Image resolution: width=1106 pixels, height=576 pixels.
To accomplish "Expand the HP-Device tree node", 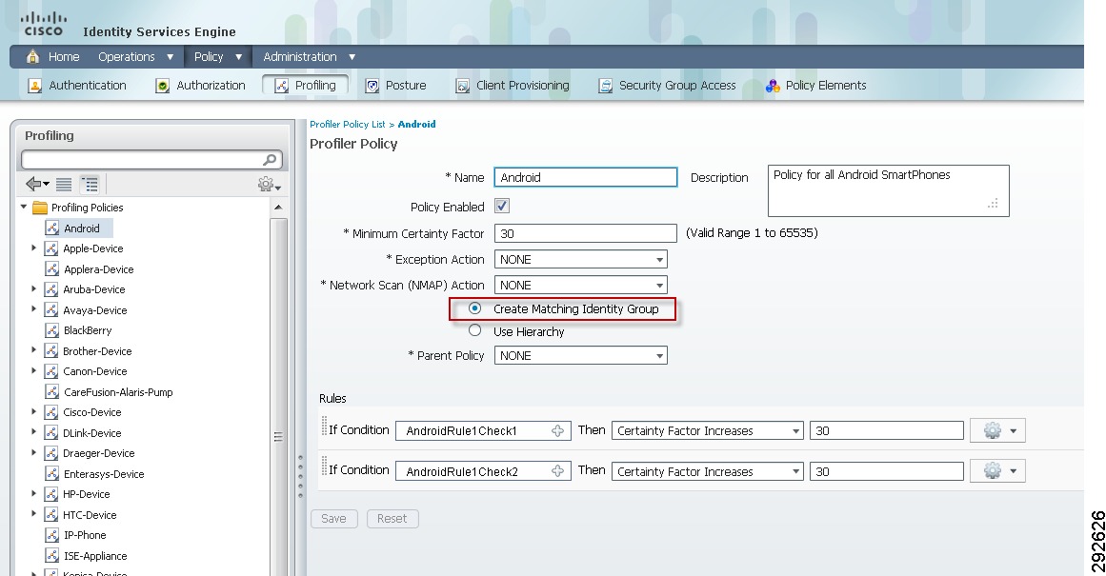I will (x=33, y=493).
